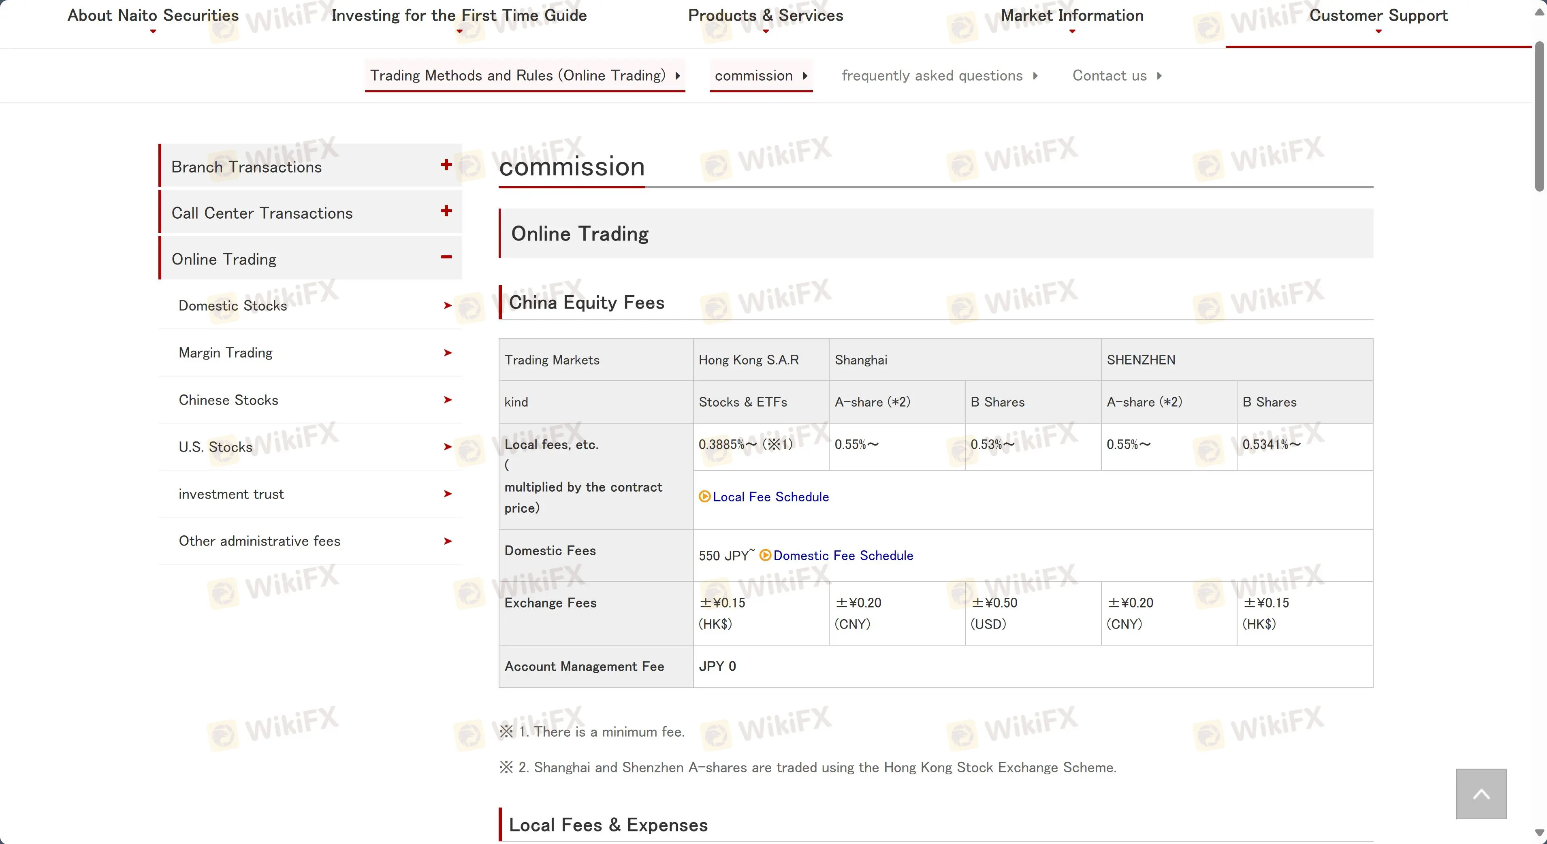1547x844 pixels.
Task: Expand Call Center Transactions plus icon
Action: click(446, 211)
